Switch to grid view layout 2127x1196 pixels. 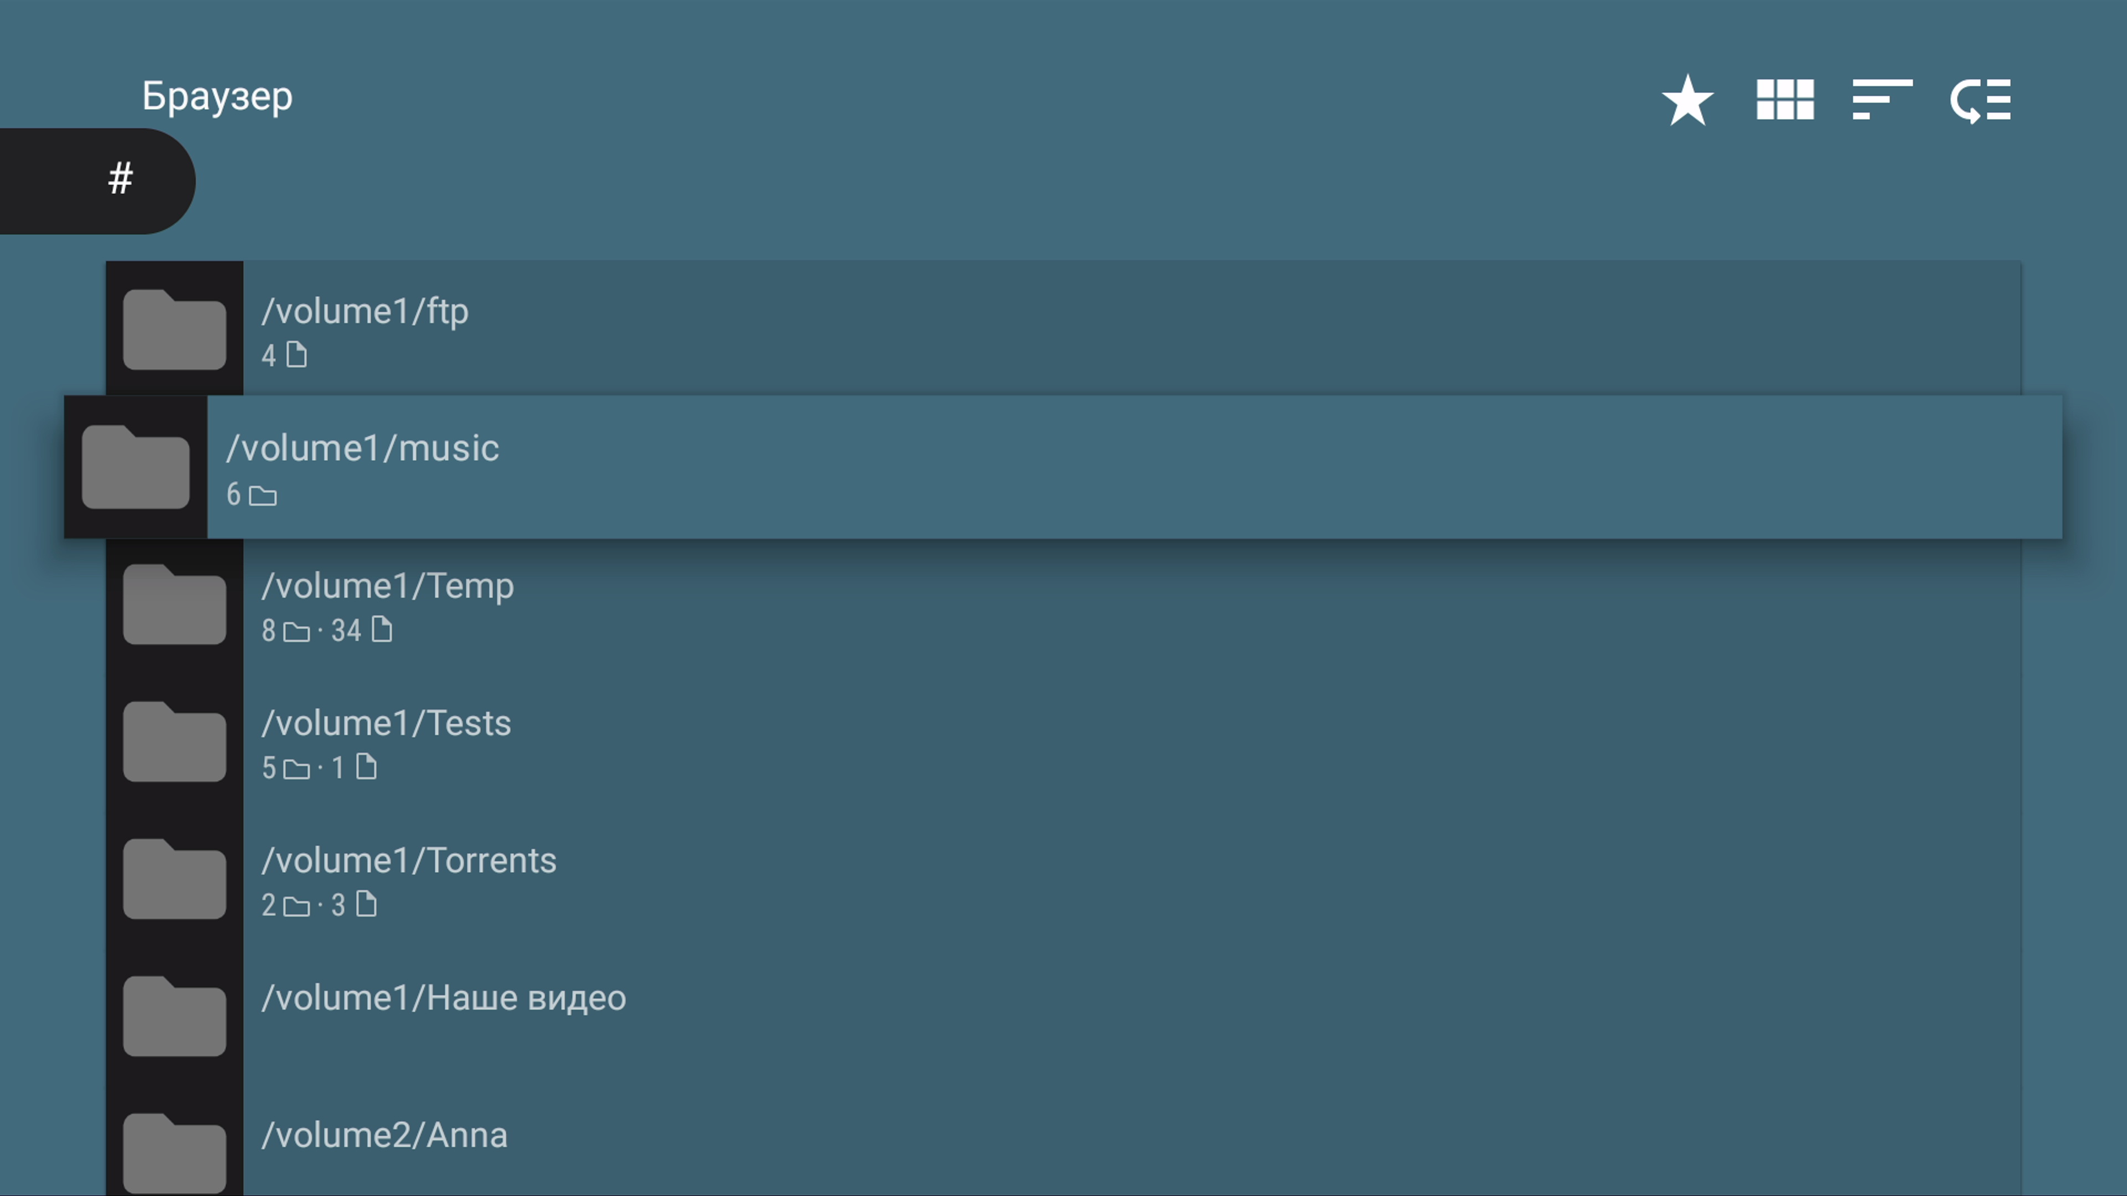click(1784, 100)
